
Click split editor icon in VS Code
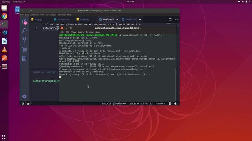(x=170, y=20)
